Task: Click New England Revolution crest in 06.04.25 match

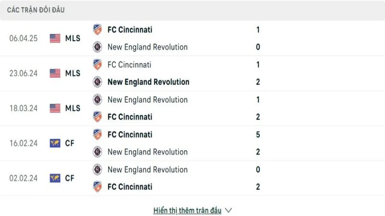Action: 97,47
